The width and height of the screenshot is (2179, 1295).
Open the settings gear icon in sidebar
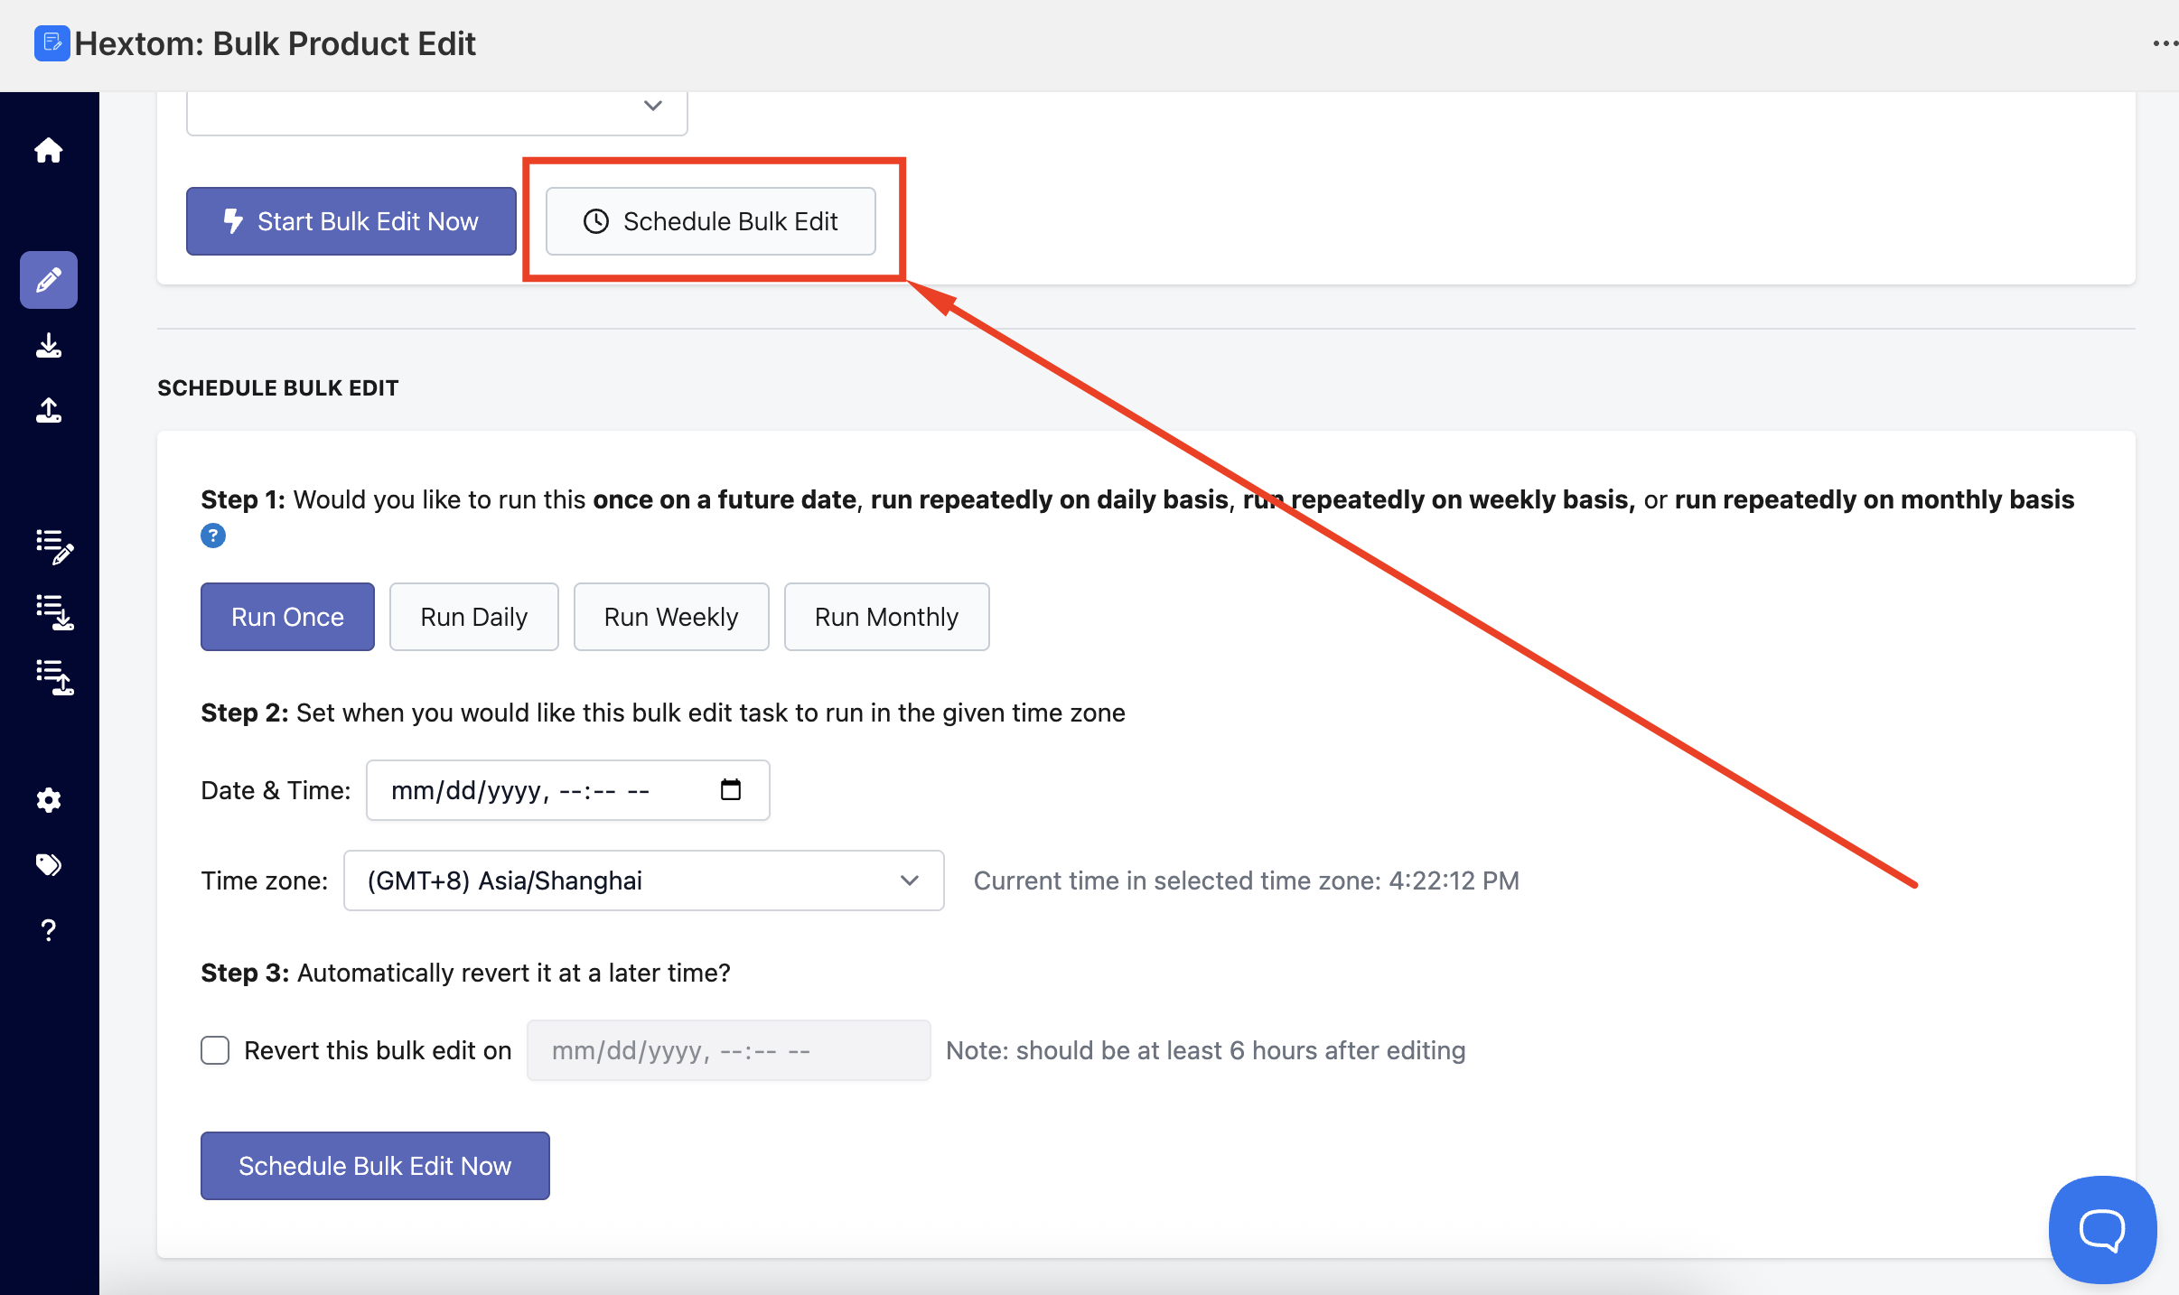point(49,800)
